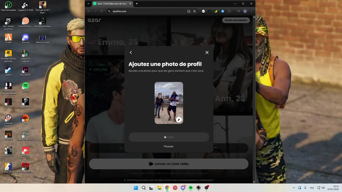Click the blue Shazam extension icon
This screenshot has width=342, height=192.
(223, 11)
